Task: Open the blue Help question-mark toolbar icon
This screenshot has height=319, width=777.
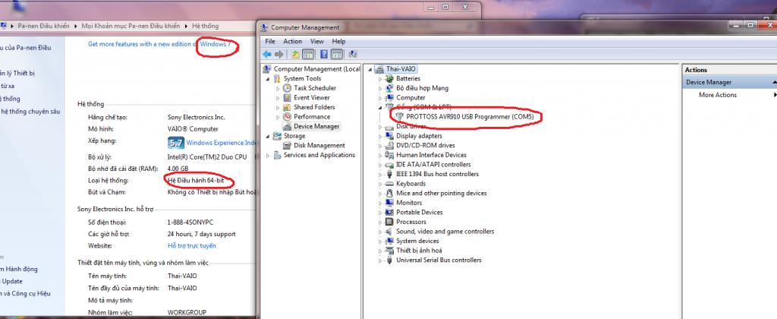Action: 324,54
